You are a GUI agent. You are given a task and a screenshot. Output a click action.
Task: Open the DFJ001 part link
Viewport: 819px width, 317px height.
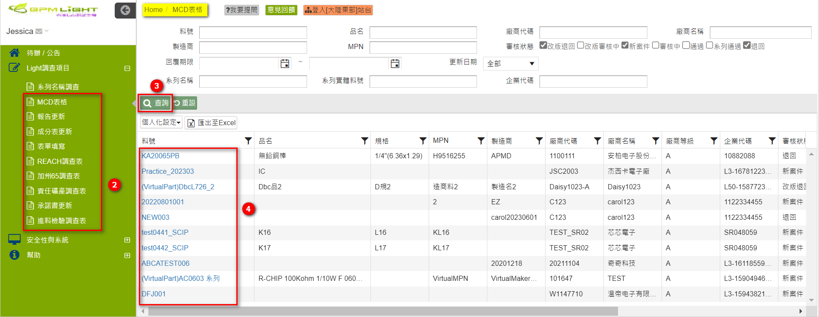(x=154, y=294)
